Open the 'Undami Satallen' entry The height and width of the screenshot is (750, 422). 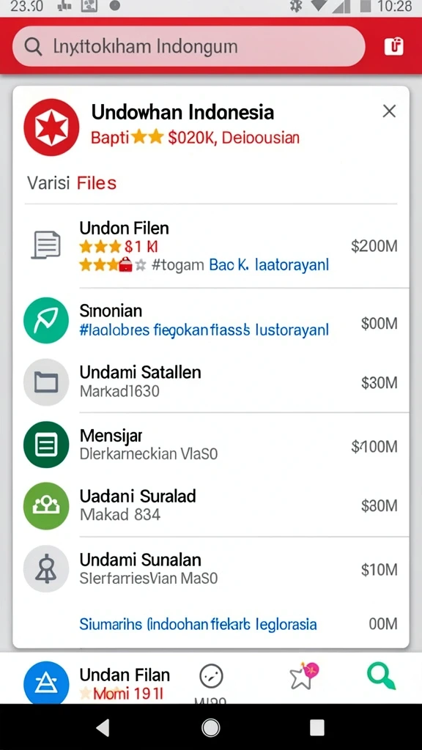click(140, 372)
